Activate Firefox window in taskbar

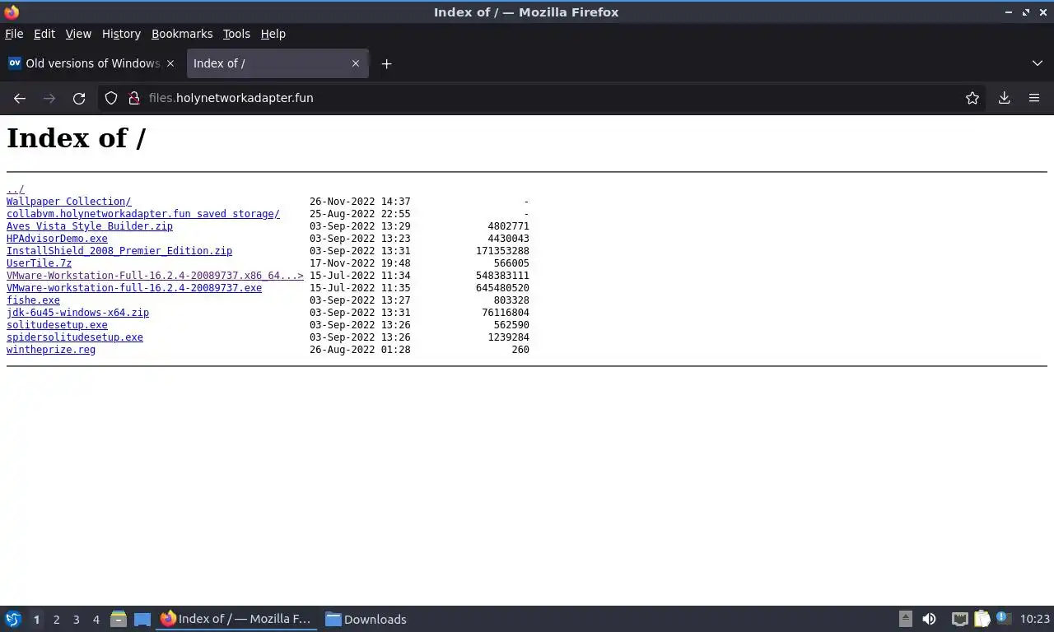(237, 619)
